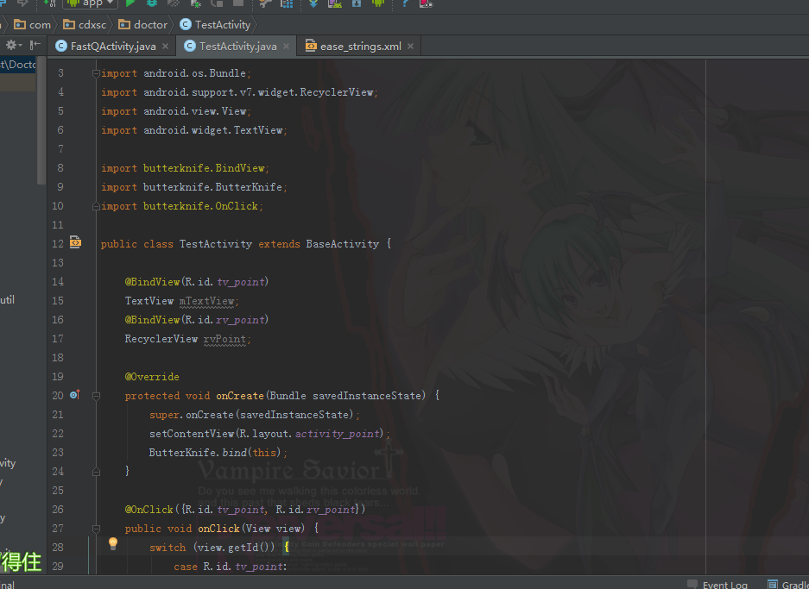Click the lightbulb intention icon on line 28
Image resolution: width=809 pixels, height=589 pixels.
click(113, 543)
